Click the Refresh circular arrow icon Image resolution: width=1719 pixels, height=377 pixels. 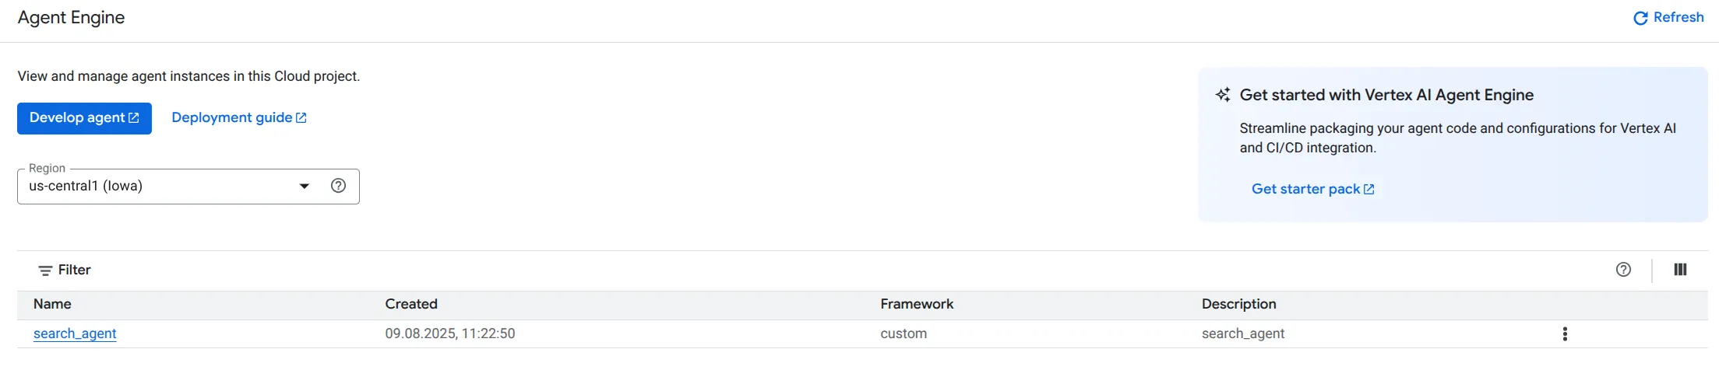[x=1640, y=18]
